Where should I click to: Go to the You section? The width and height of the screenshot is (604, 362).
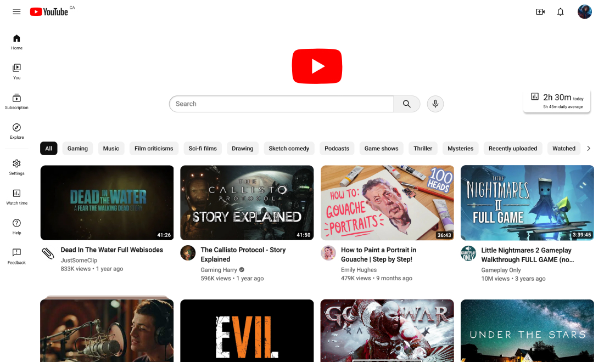(x=16, y=71)
